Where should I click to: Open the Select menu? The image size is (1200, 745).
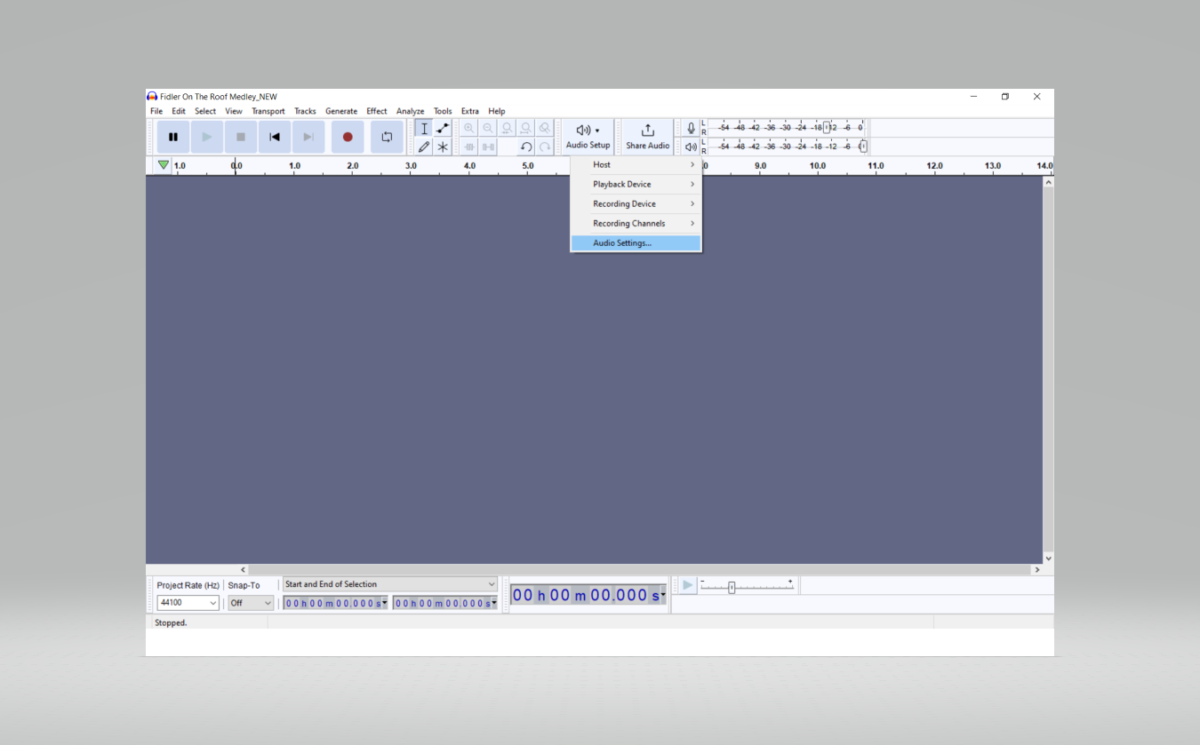point(205,111)
